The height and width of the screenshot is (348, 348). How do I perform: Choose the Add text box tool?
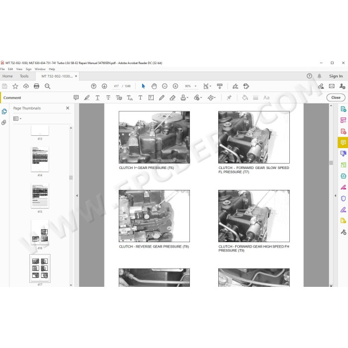(x=151, y=97)
